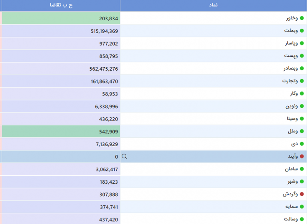307x224 pixels.
Task: Click the magnifier icon in وآیند row
Action: point(124,156)
